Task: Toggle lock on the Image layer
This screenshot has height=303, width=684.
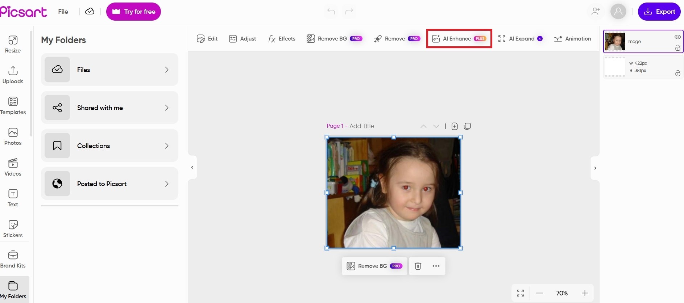Action: tap(677, 48)
